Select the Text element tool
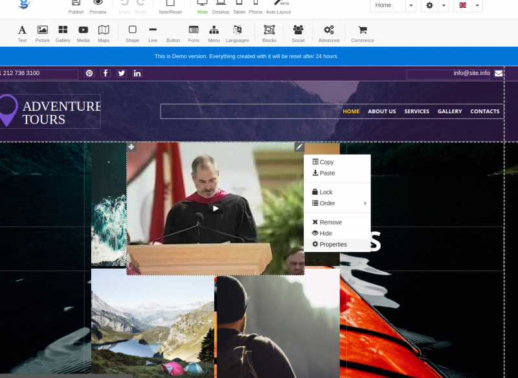 (x=22, y=34)
